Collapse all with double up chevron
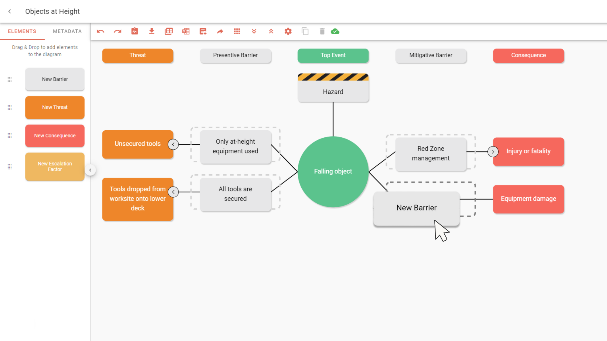The image size is (607, 341). point(271,31)
